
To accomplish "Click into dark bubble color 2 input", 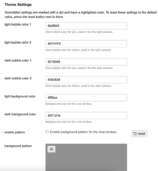I will 86,80.
